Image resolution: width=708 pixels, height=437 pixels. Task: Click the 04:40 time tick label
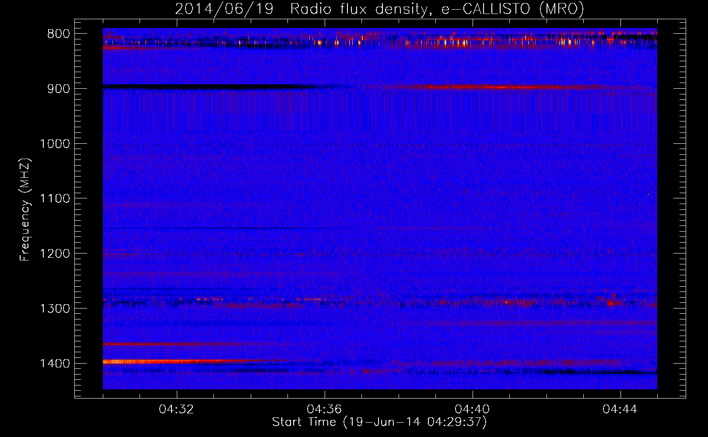pyautogui.click(x=472, y=409)
